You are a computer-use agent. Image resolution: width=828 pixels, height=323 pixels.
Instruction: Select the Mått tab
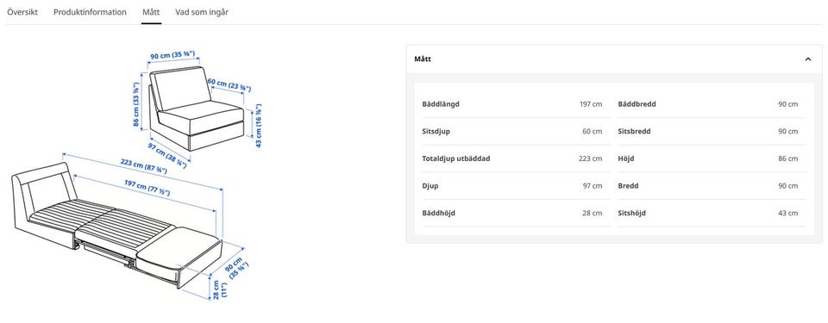[x=152, y=11]
